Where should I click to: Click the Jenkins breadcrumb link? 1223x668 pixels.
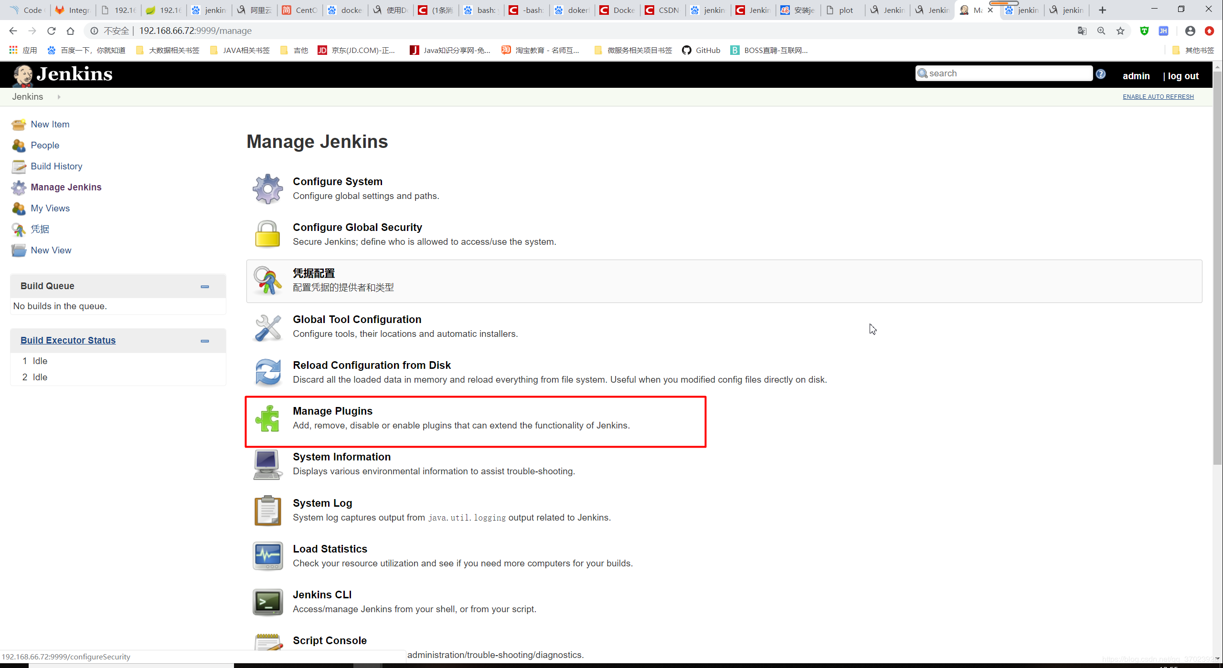(28, 97)
